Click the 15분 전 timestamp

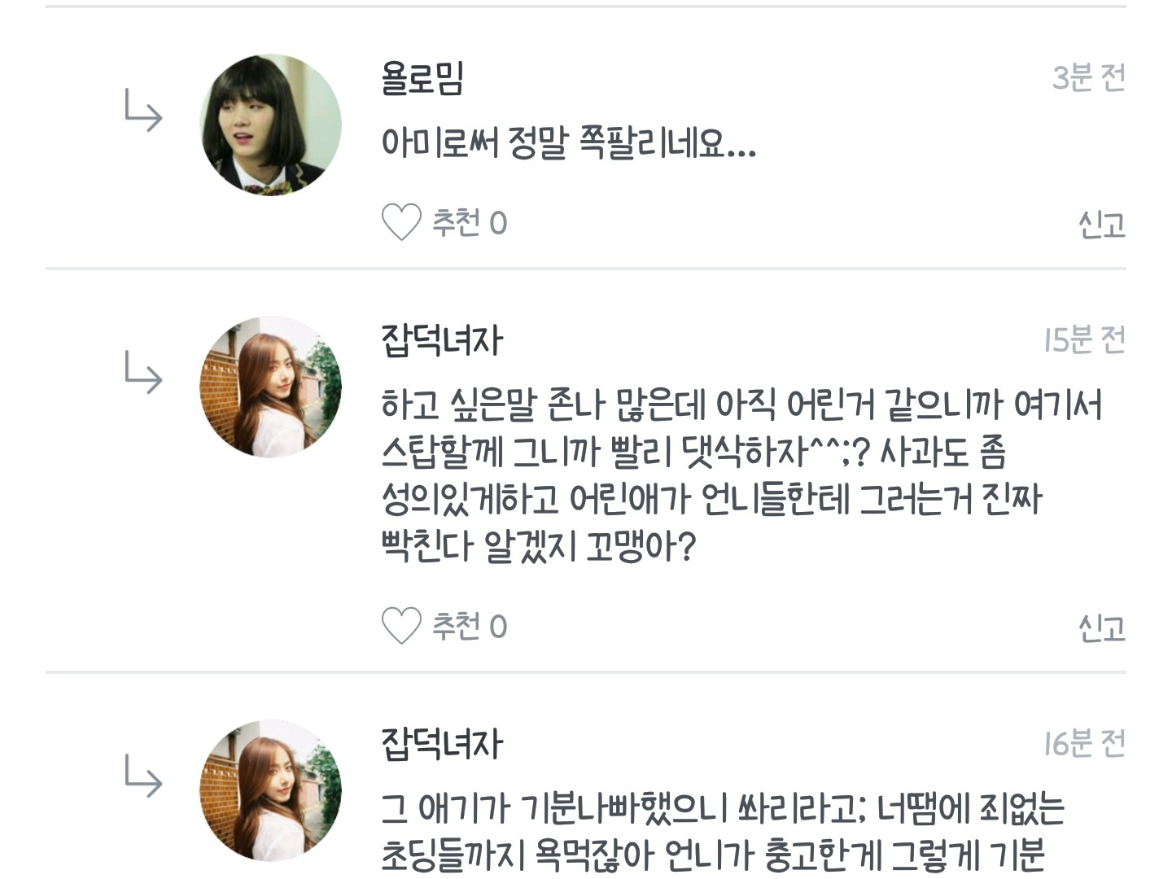click(x=1084, y=340)
